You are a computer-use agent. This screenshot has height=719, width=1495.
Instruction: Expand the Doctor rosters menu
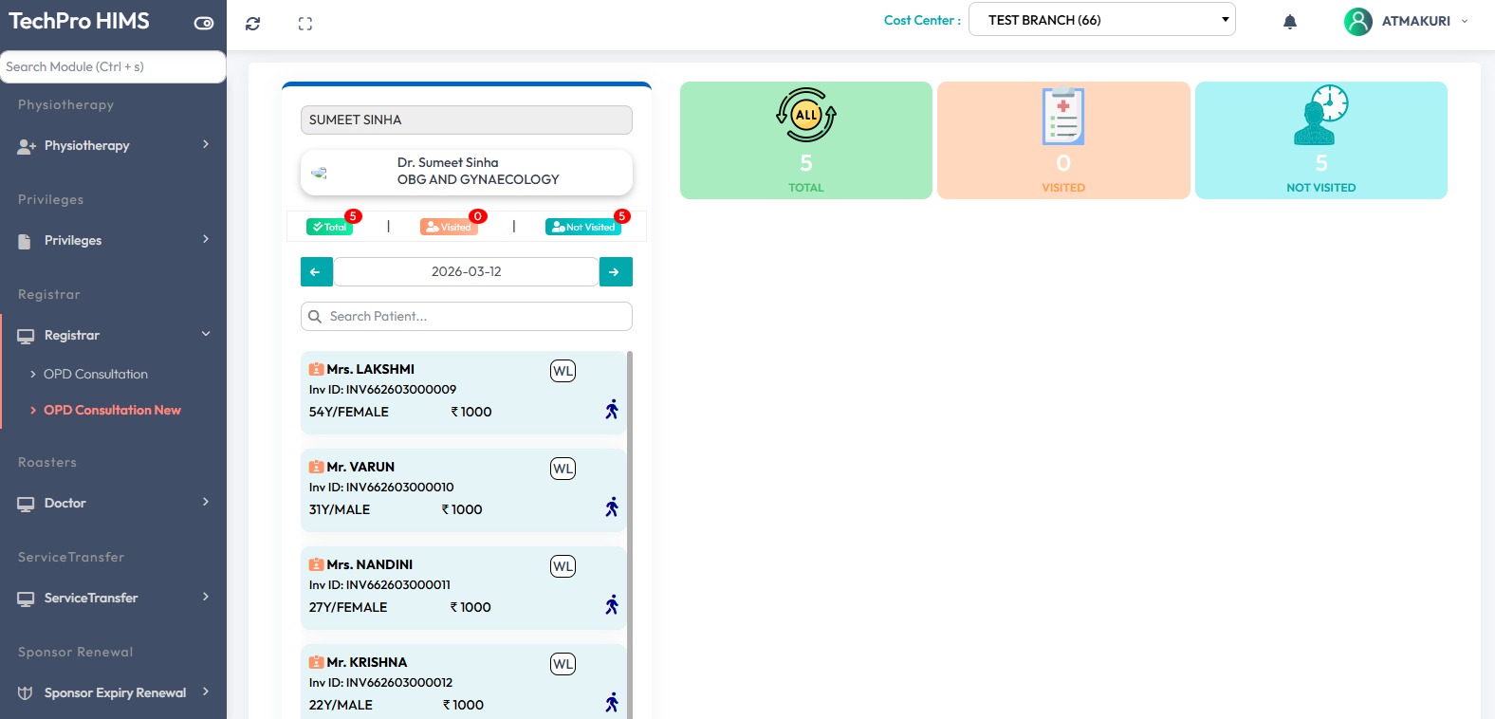(113, 503)
